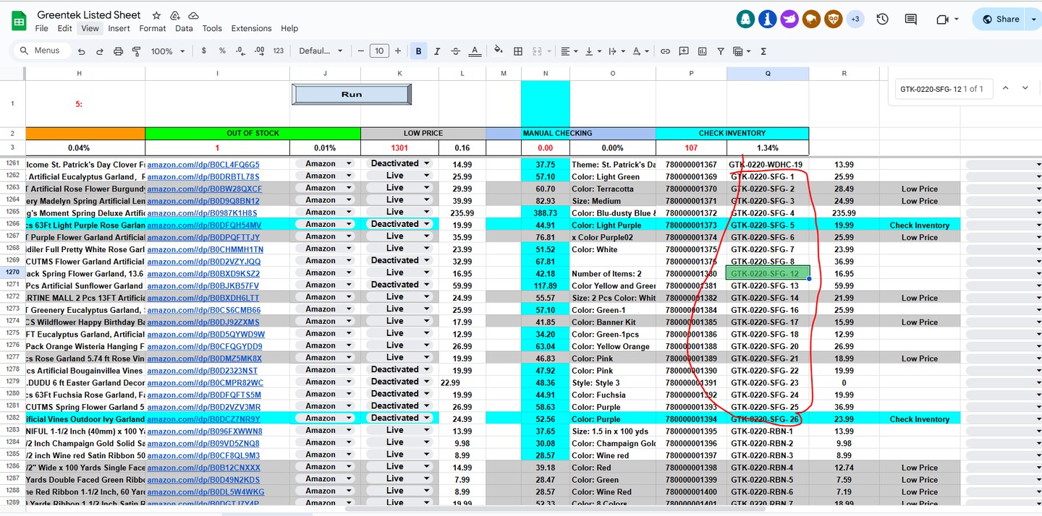Image resolution: width=1042 pixels, height=516 pixels.
Task: Click Increase decimal places icon
Action: click(x=260, y=51)
